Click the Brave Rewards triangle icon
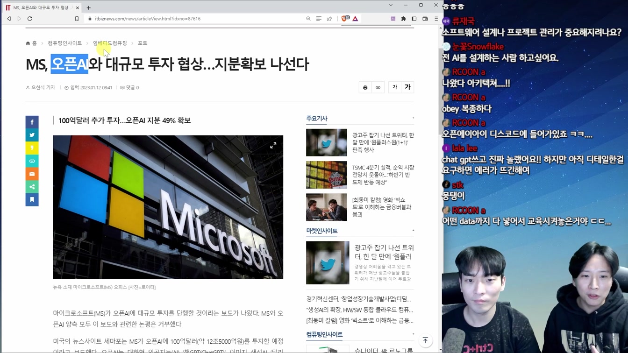The image size is (628, 353). tap(356, 19)
